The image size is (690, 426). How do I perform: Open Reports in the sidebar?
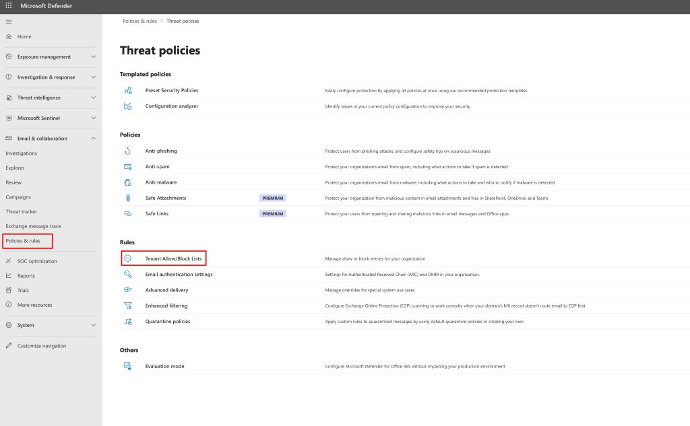click(x=26, y=276)
